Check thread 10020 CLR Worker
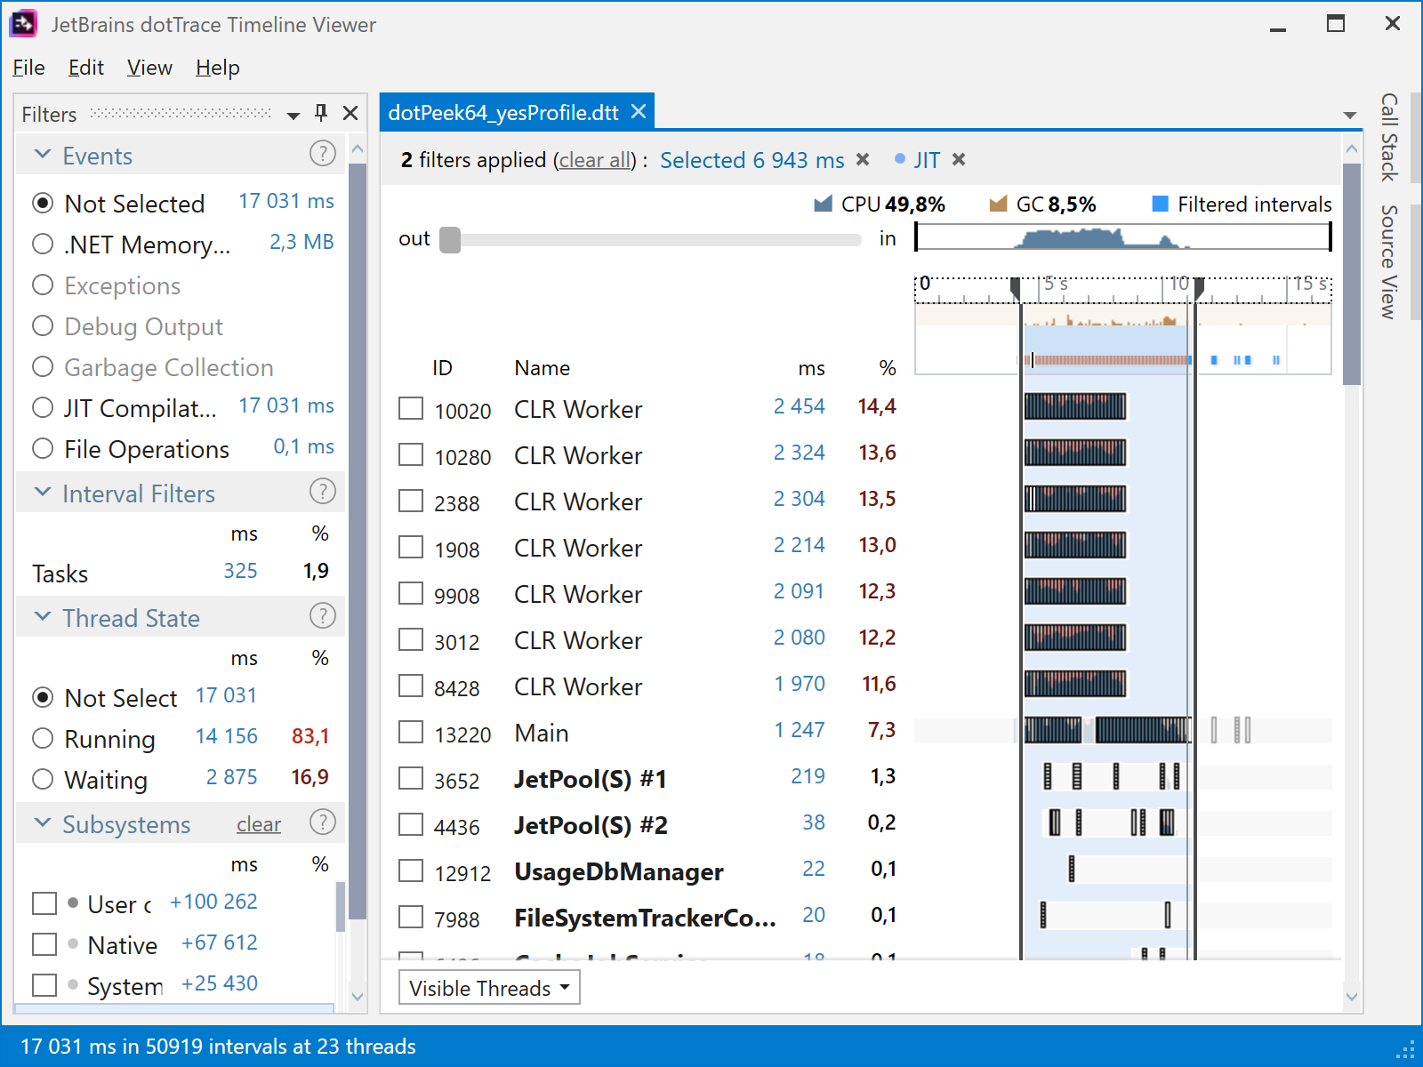The height and width of the screenshot is (1067, 1423). tap(411, 408)
